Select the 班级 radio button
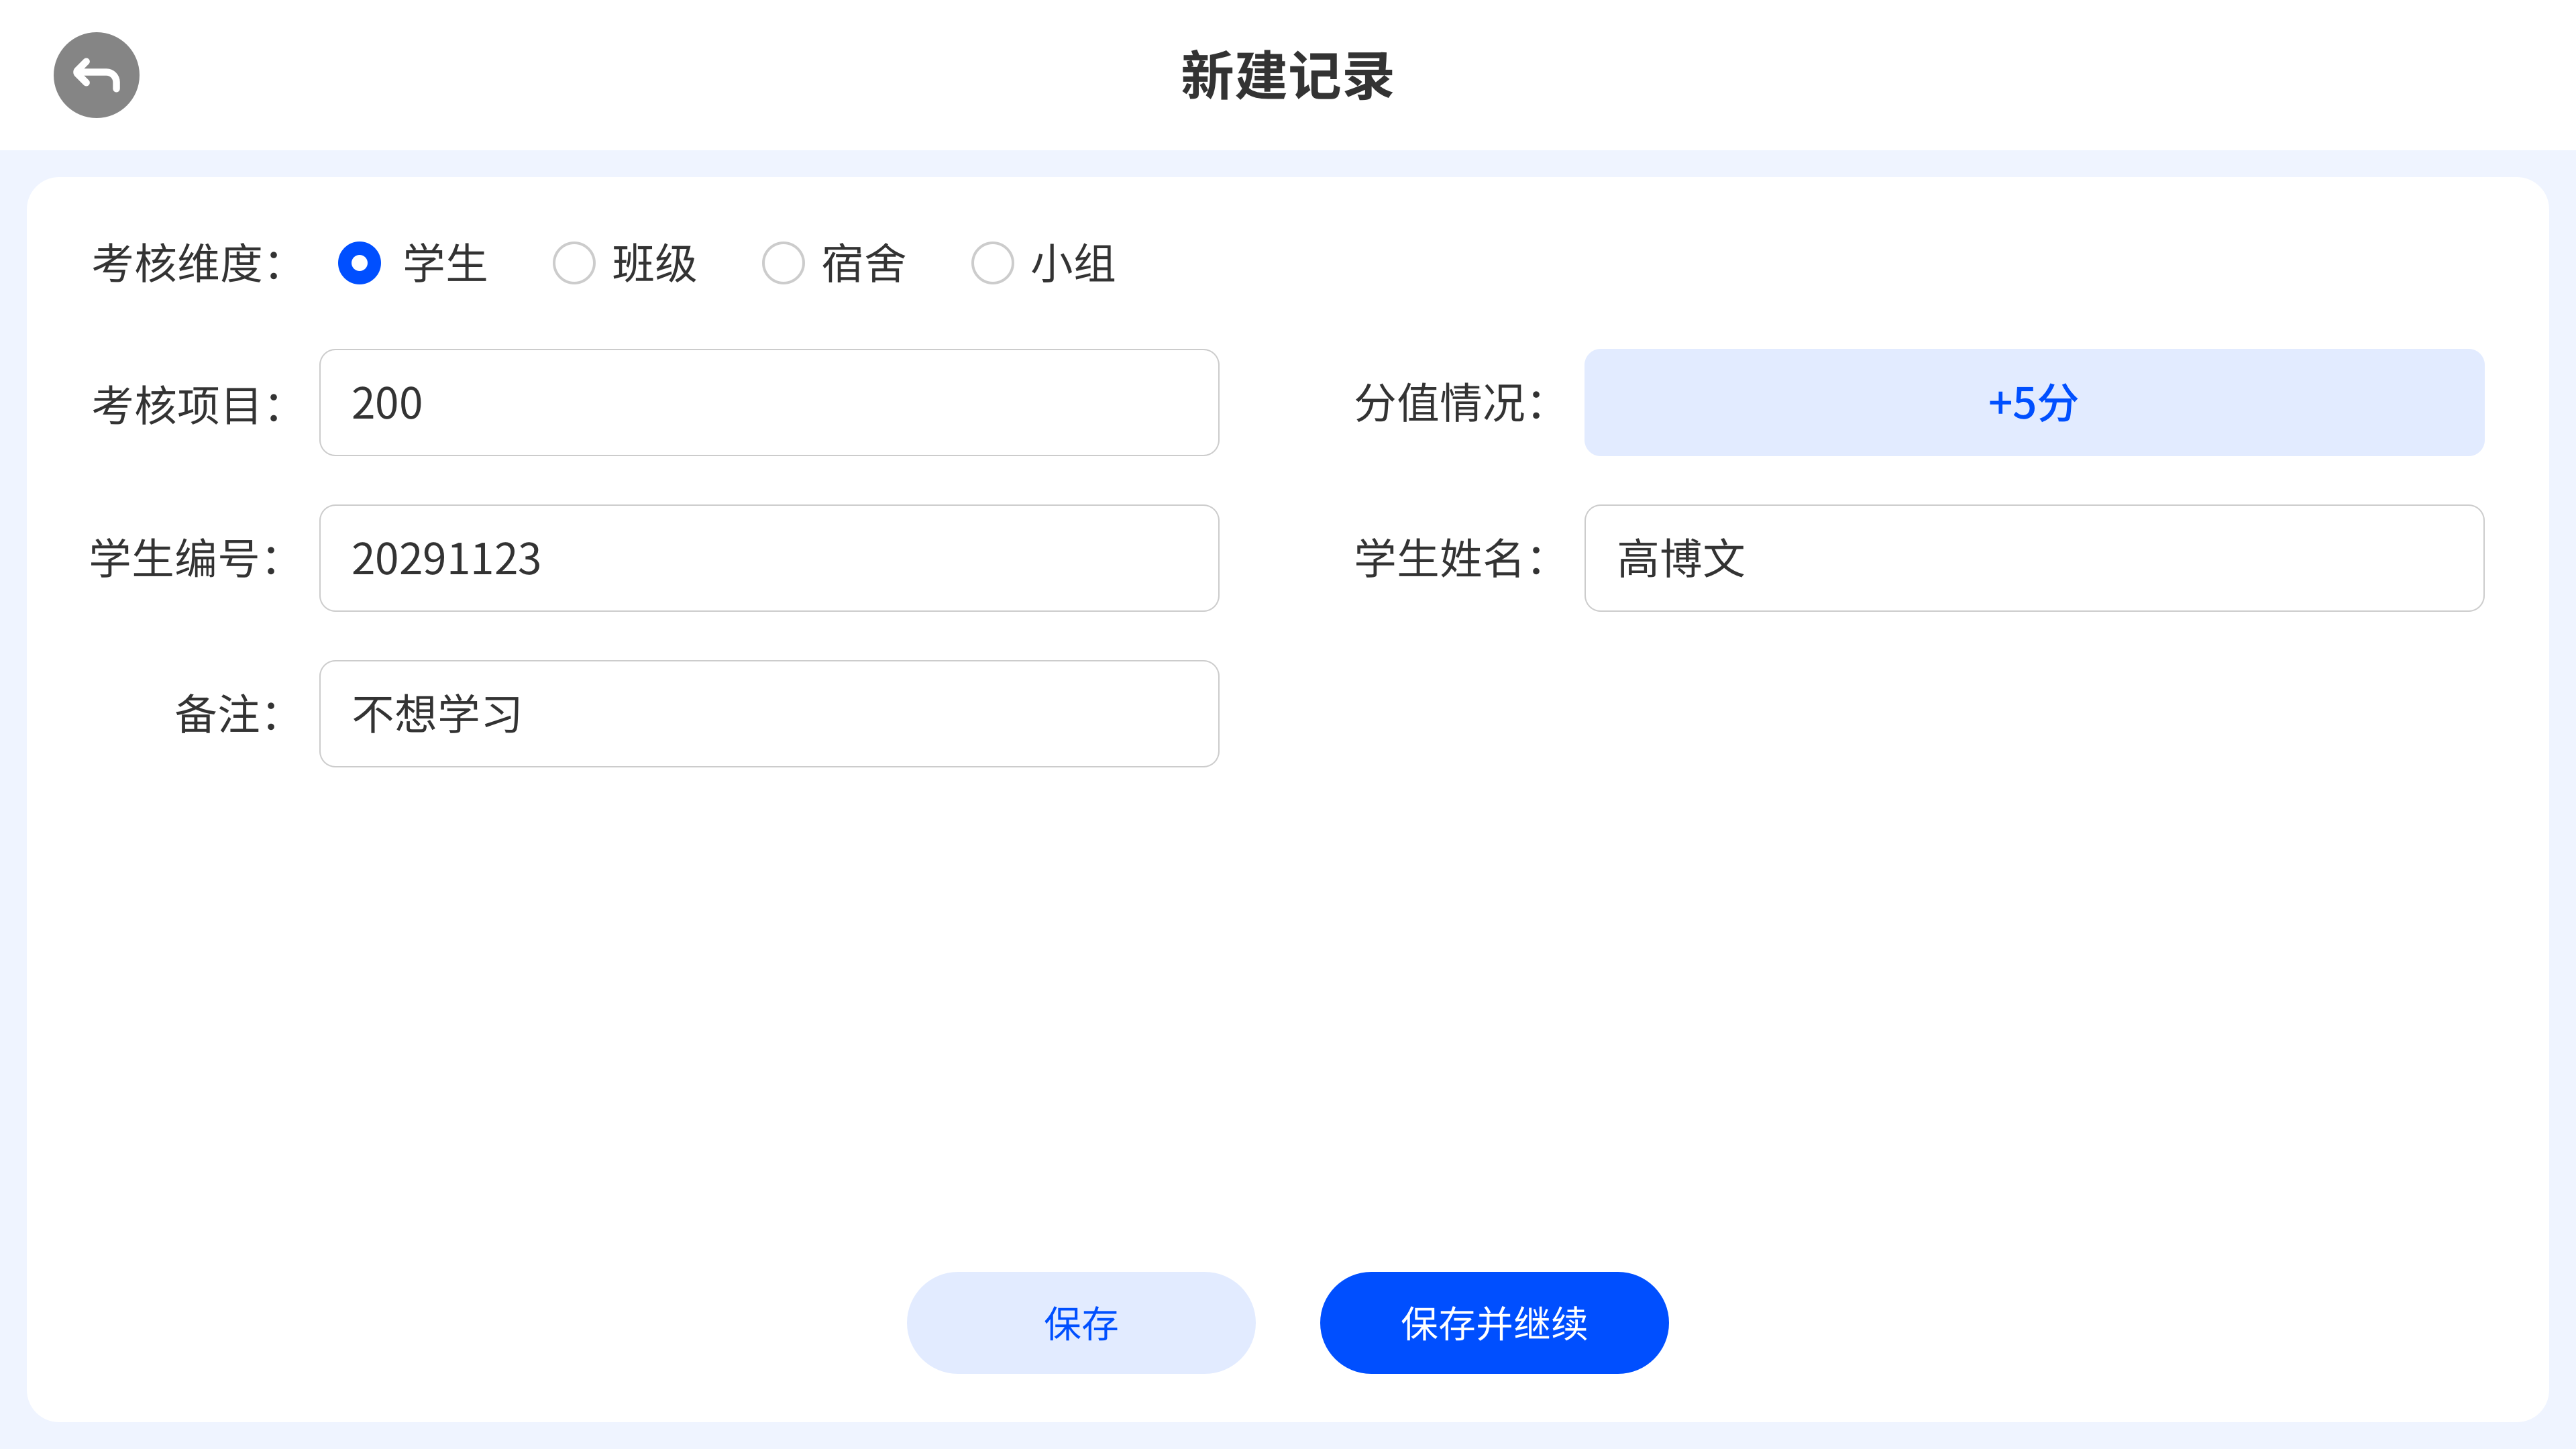The width and height of the screenshot is (2576, 1449). (x=574, y=263)
